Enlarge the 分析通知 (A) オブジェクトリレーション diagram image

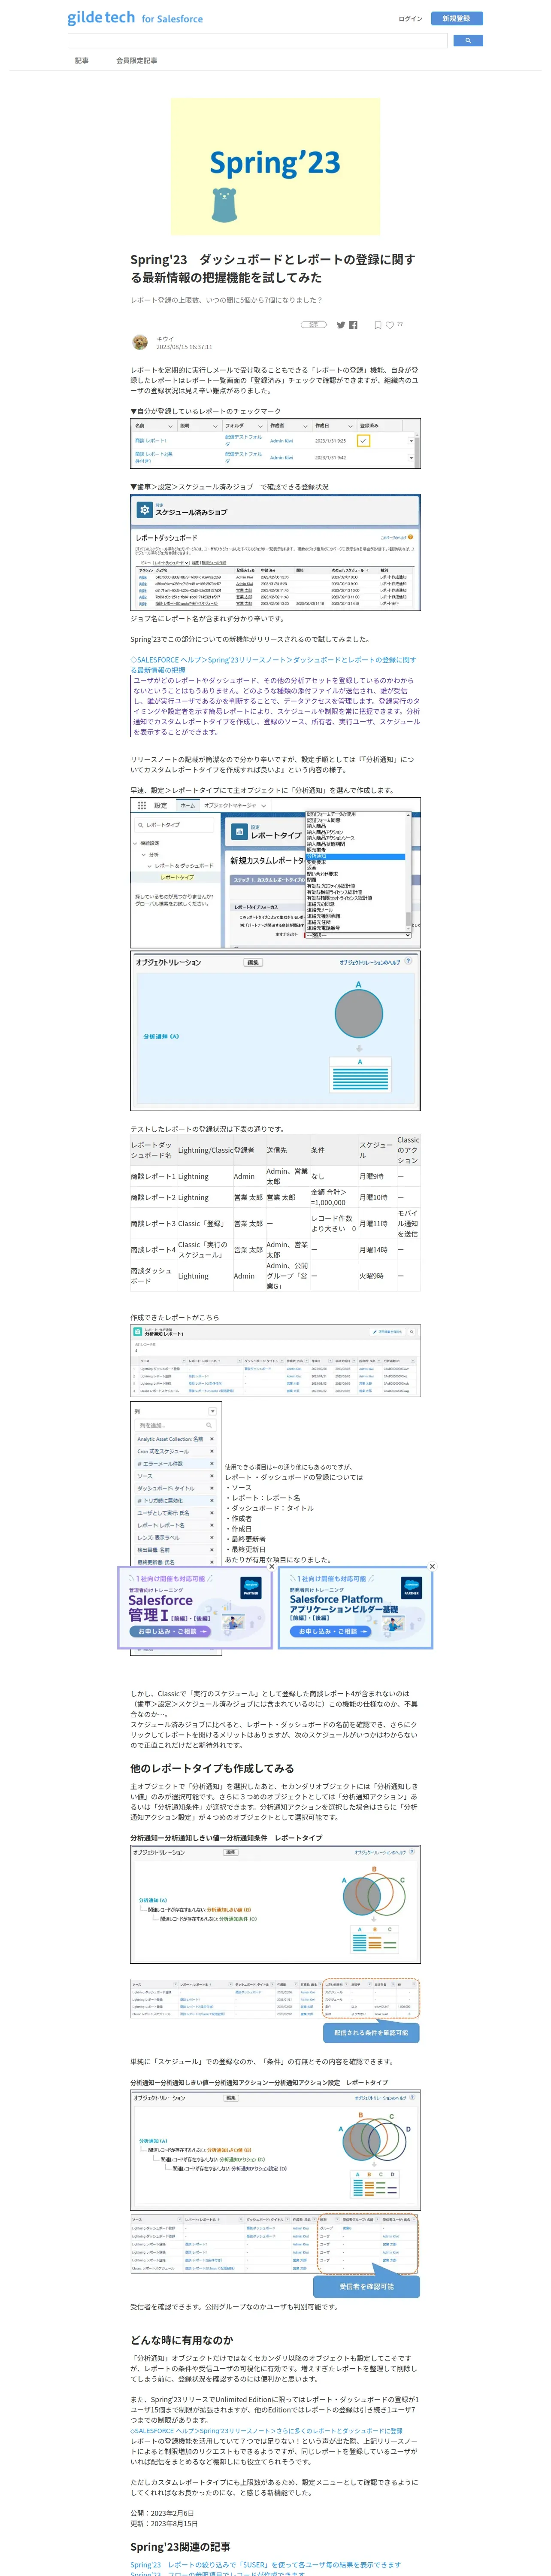(x=275, y=1031)
